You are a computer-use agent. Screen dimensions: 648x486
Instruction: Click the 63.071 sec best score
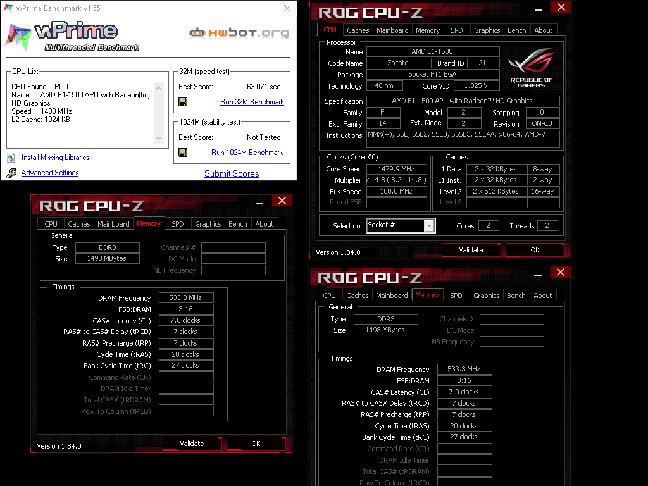pyautogui.click(x=264, y=86)
